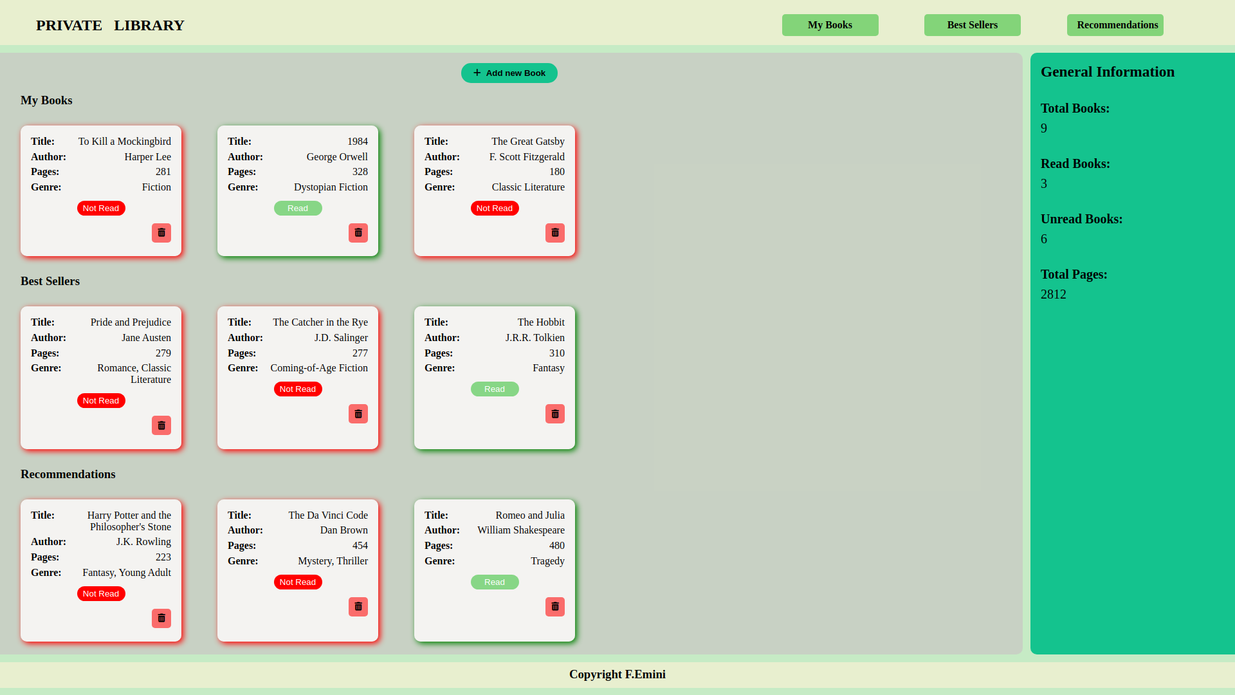Open the My Books nav tab
The height and width of the screenshot is (695, 1235).
coord(830,25)
